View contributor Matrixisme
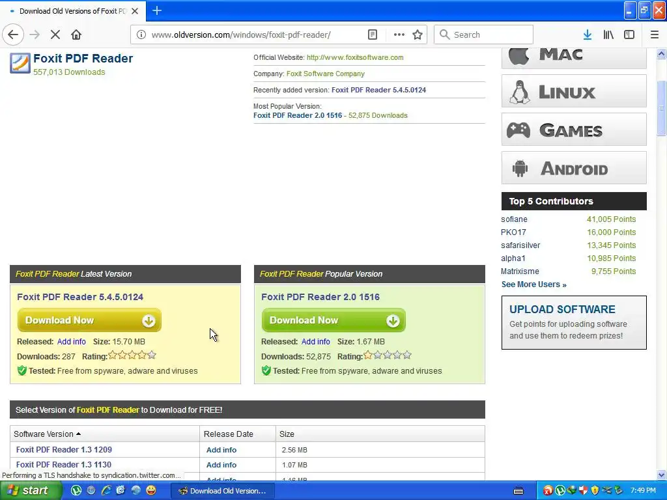The image size is (667, 500). 520,271
